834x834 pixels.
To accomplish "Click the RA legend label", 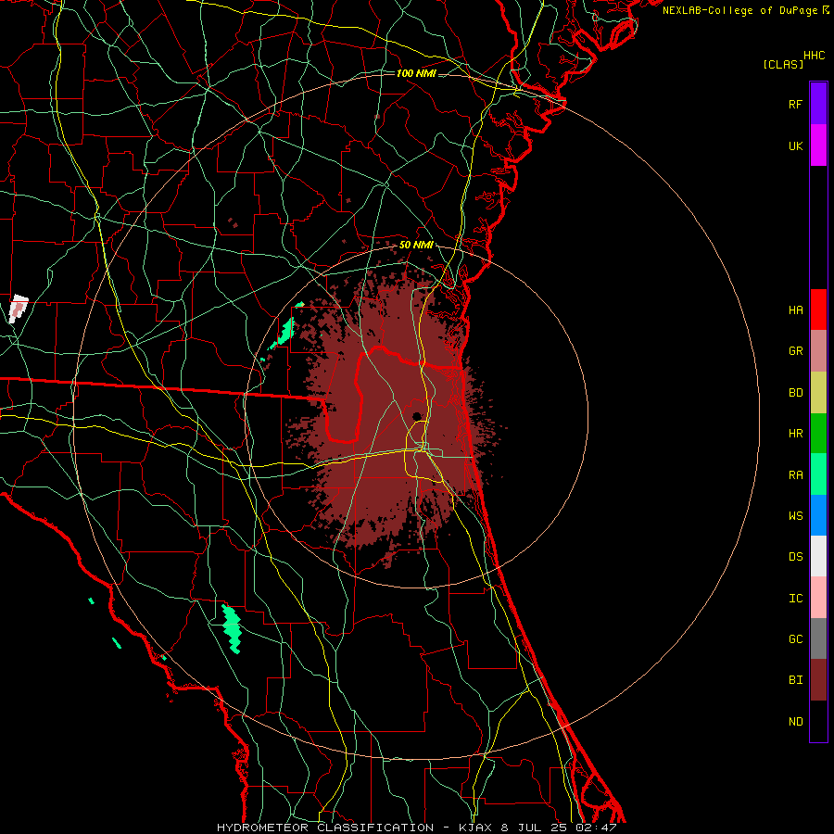I will coord(795,474).
